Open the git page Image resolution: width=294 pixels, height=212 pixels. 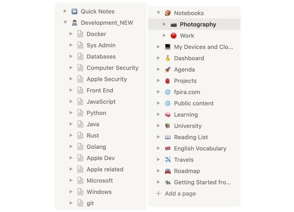(x=90, y=203)
